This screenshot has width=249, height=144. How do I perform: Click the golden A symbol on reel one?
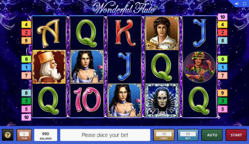pyautogui.click(x=48, y=33)
